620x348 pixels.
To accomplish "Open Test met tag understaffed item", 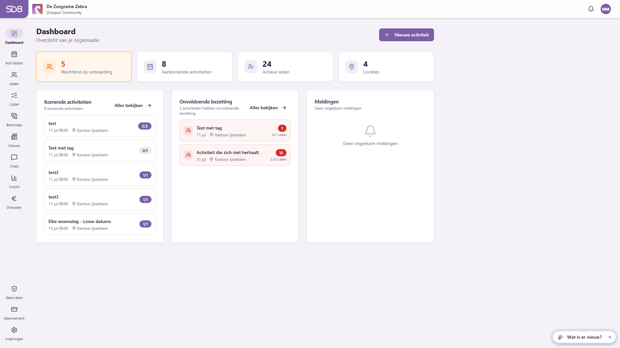I will pyautogui.click(x=235, y=130).
